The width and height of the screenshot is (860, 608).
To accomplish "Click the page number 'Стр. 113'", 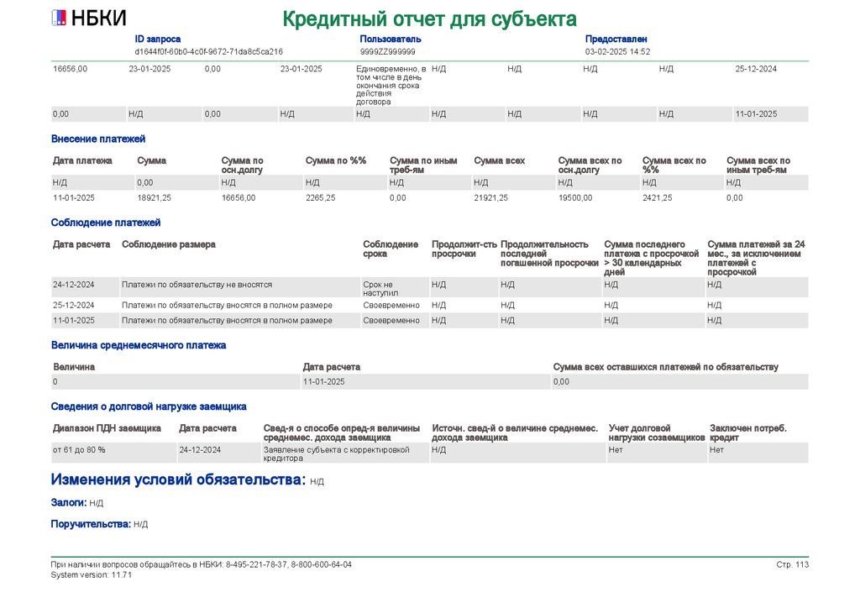I will [x=792, y=564].
